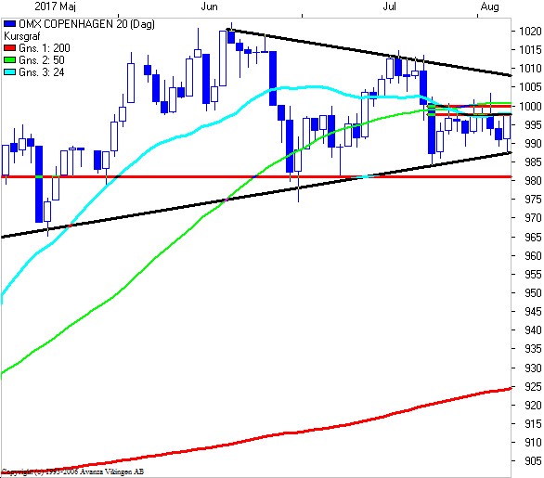Click the green Gns. 2: 50 legend swatch

click(x=9, y=60)
